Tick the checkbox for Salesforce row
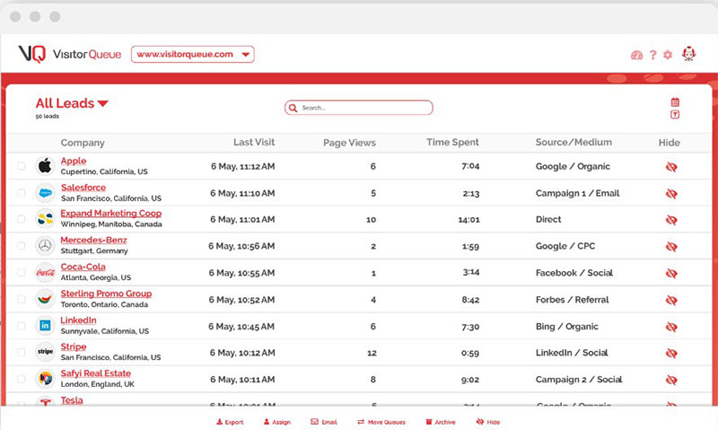The image size is (718, 430). click(x=21, y=193)
